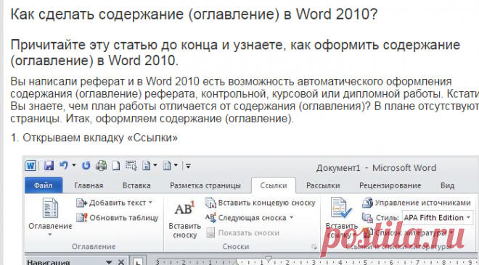Screen dimensions: 479x265
Task: Click the Стиль icon beside the style box
Action: [x=367, y=218]
